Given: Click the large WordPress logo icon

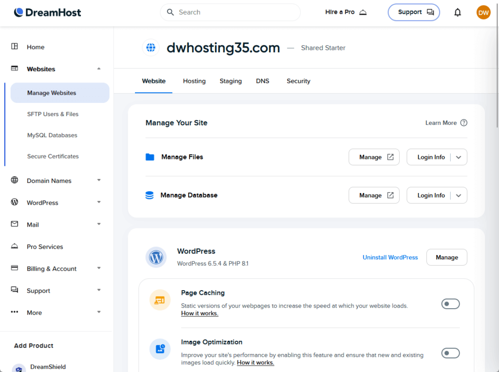Looking at the screenshot, I should [x=156, y=257].
